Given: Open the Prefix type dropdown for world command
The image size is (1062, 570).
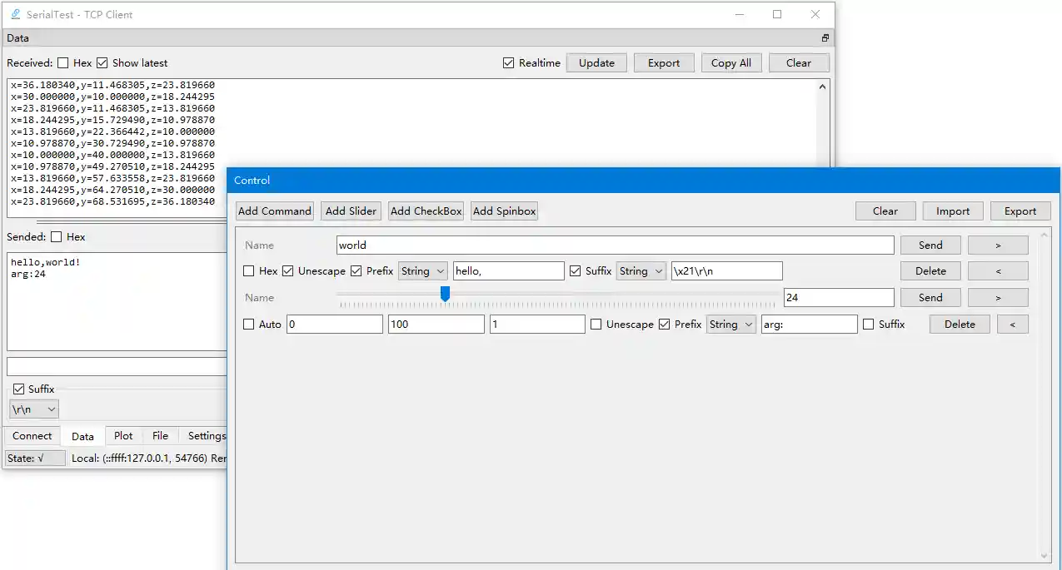Looking at the screenshot, I should pyautogui.click(x=423, y=271).
